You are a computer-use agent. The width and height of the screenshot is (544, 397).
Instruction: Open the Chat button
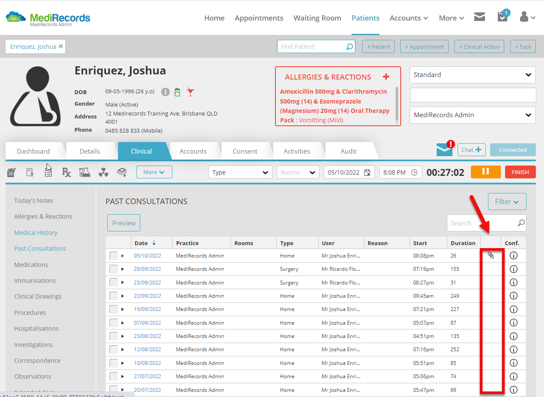tap(472, 150)
